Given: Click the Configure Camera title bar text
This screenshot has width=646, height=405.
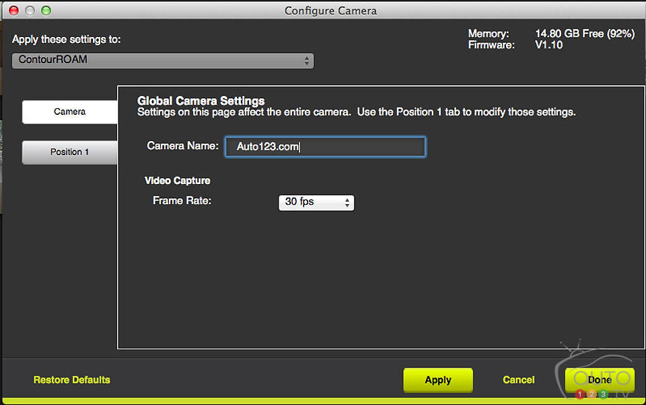Looking at the screenshot, I should [x=330, y=11].
